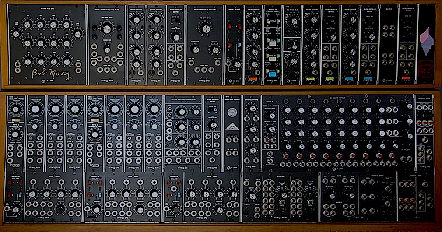Viewport: 442px width, 232px height.
Task: Click the orange label beside the seashell panel
Action: pos(406,78)
